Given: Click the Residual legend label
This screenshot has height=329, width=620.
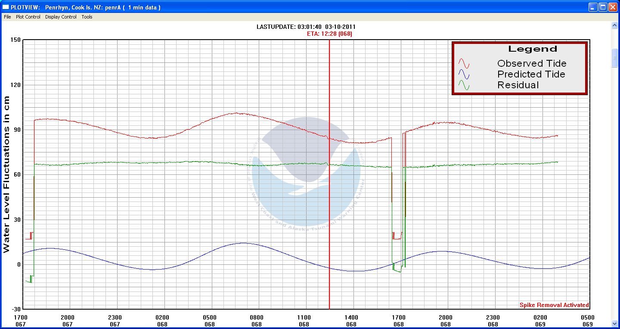Looking at the screenshot, I should click(x=518, y=85).
